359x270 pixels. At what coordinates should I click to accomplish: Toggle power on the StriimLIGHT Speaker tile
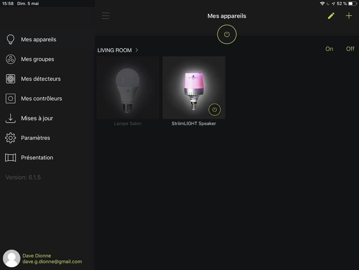coord(215,109)
